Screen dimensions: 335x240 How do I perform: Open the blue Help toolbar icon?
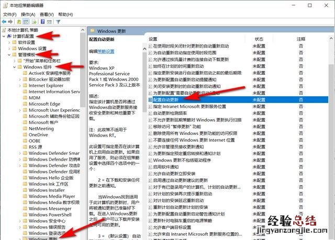[43, 22]
